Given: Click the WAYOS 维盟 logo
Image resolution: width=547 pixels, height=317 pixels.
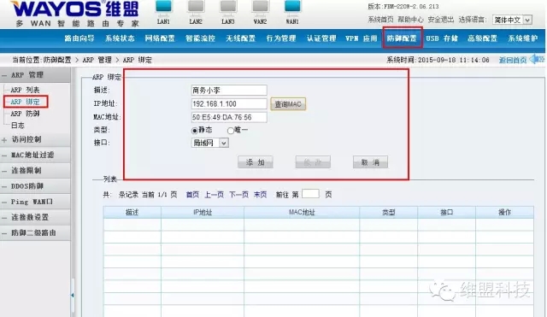Looking at the screenshot, I should pos(75,14).
